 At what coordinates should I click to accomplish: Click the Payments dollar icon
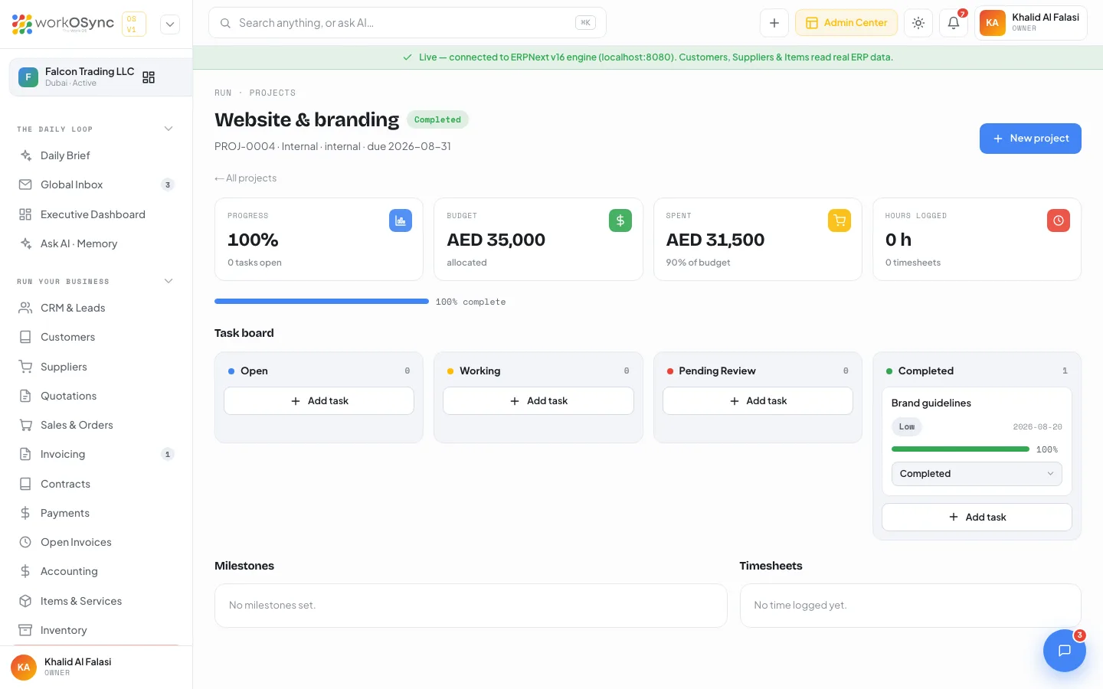[25, 513]
